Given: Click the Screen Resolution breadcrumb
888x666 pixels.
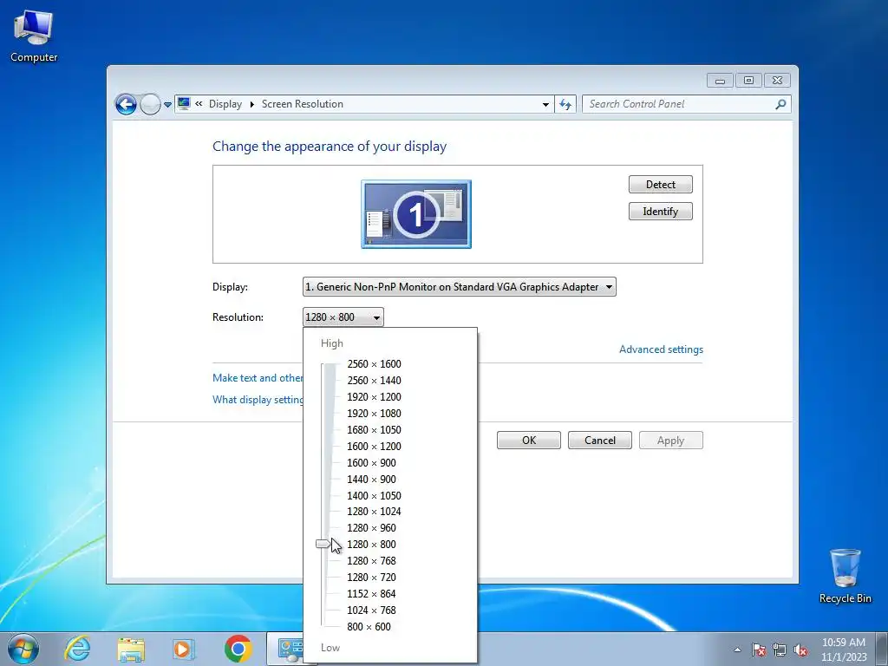Looking at the screenshot, I should pyautogui.click(x=303, y=104).
